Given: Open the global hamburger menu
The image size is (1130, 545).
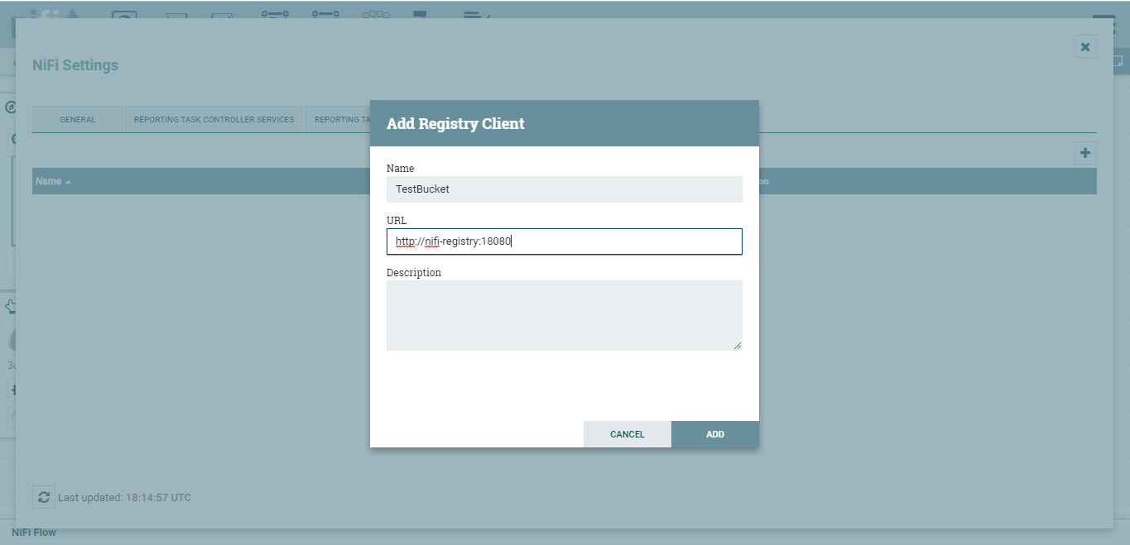Looking at the screenshot, I should [x=1103, y=20].
